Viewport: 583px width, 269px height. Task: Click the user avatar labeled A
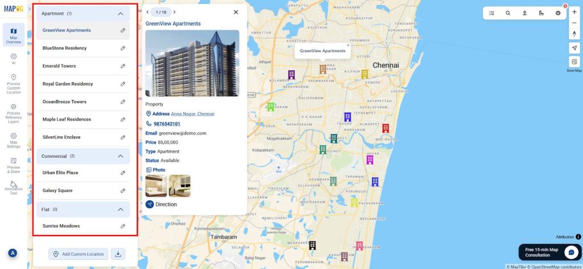point(13,253)
